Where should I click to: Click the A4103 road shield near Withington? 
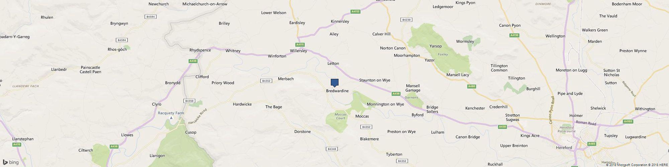coord(628,122)
